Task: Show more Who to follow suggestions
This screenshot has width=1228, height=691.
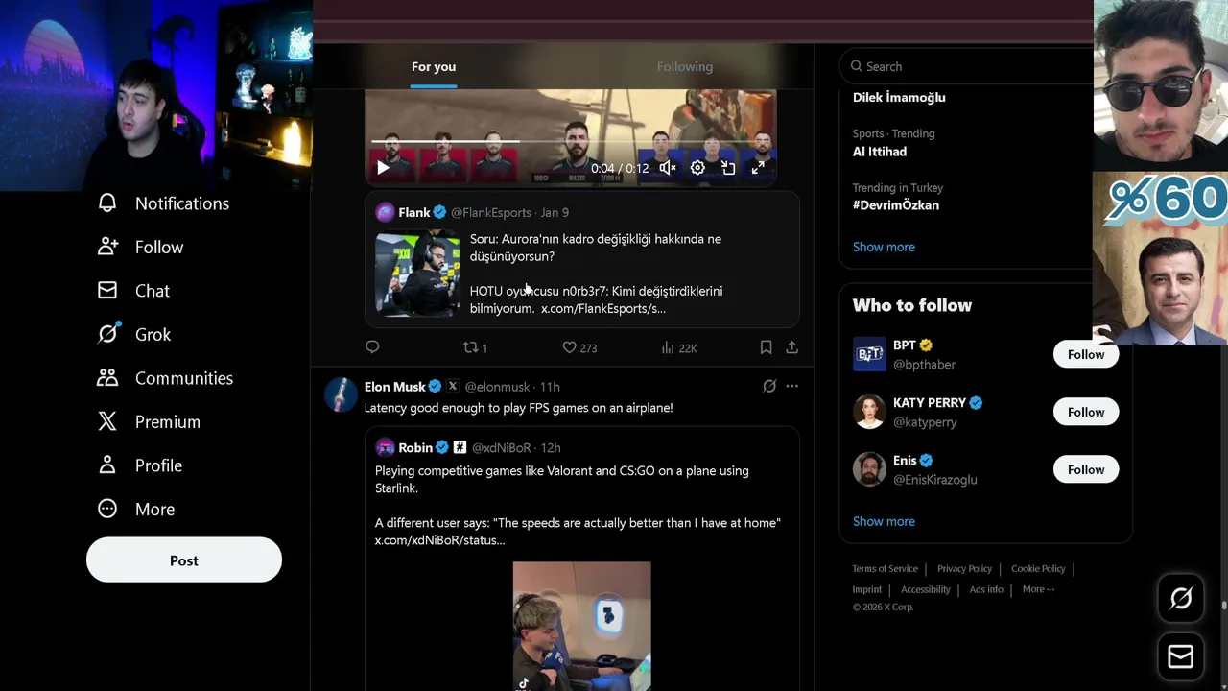Action: pos(884,521)
